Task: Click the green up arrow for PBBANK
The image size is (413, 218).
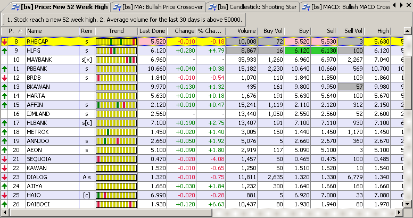Action: (4, 69)
